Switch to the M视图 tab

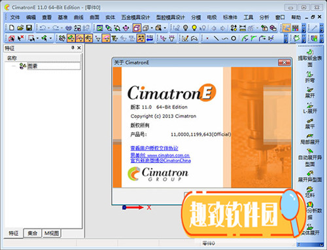coord(52,233)
